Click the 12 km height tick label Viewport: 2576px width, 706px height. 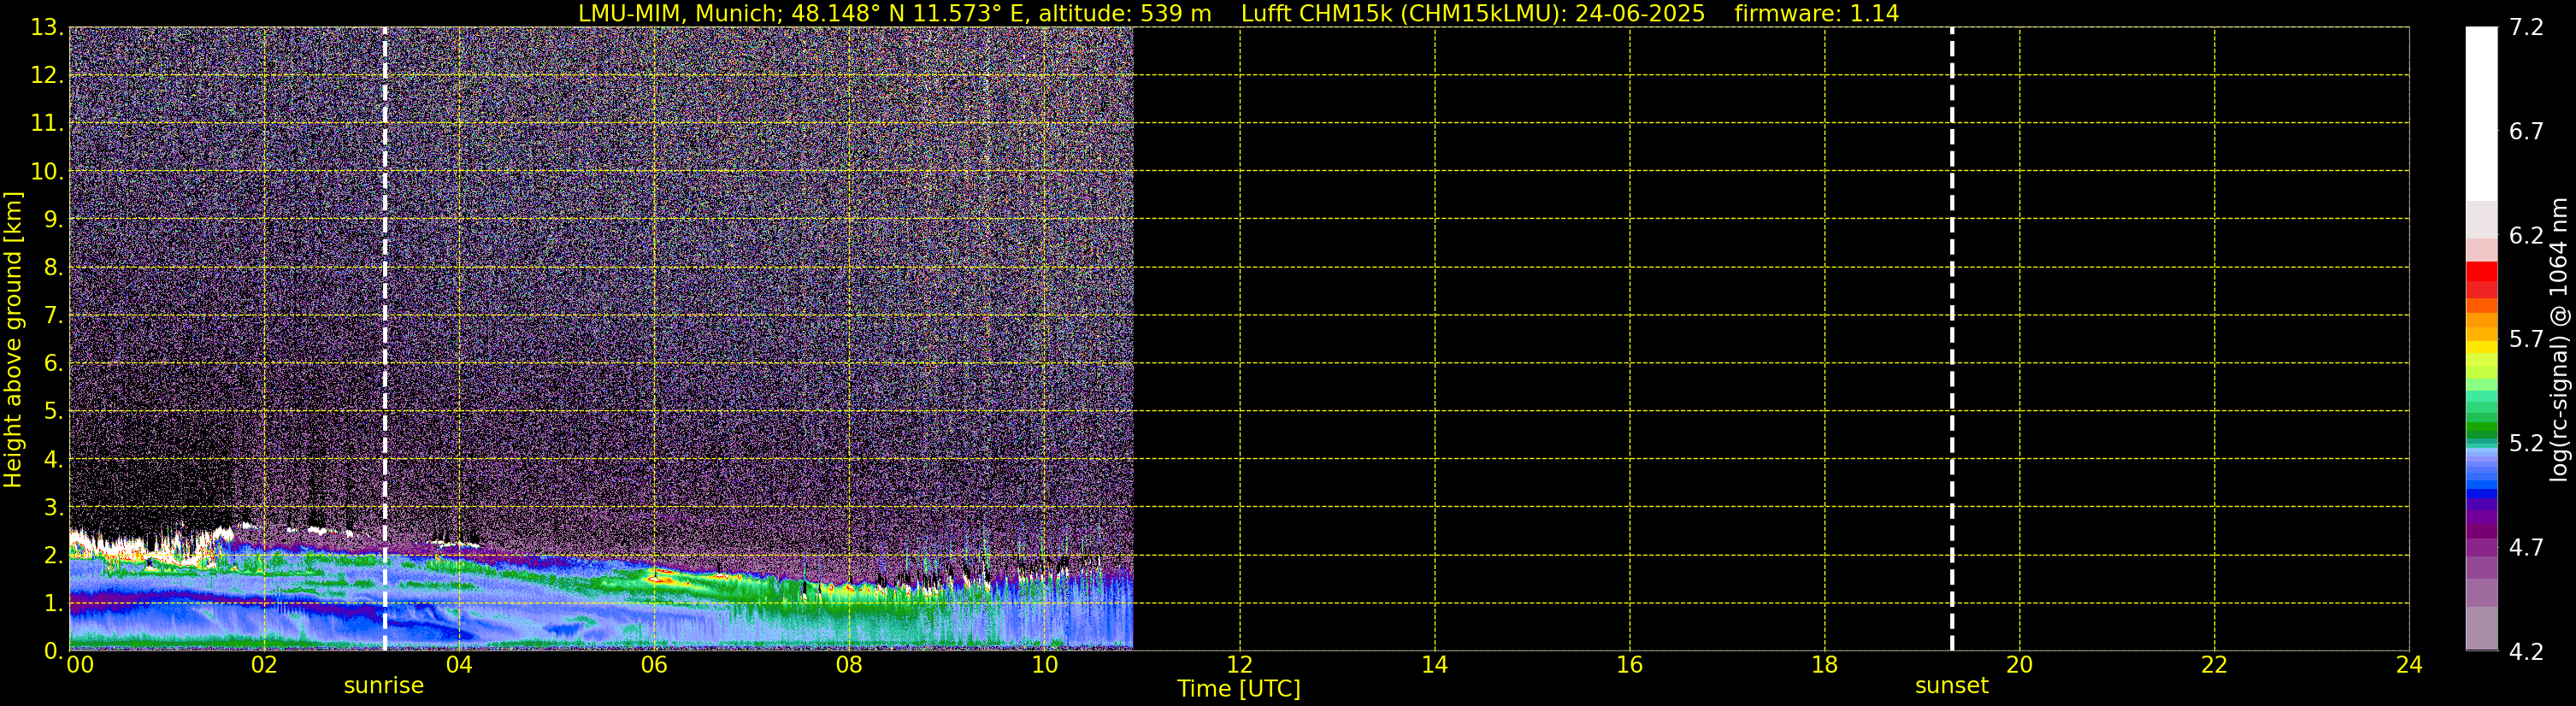(x=46, y=75)
